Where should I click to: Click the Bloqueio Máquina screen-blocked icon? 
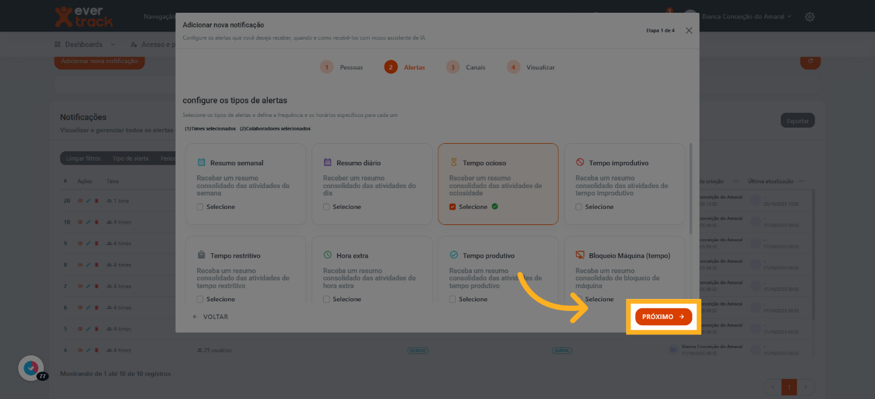pyautogui.click(x=580, y=255)
